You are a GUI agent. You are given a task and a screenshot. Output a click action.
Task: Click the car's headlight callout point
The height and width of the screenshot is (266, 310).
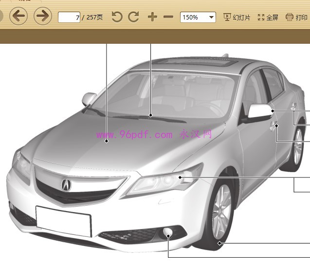[x=180, y=177]
